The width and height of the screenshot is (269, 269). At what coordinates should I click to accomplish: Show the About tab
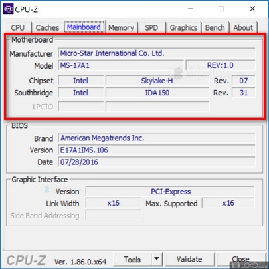(243, 28)
